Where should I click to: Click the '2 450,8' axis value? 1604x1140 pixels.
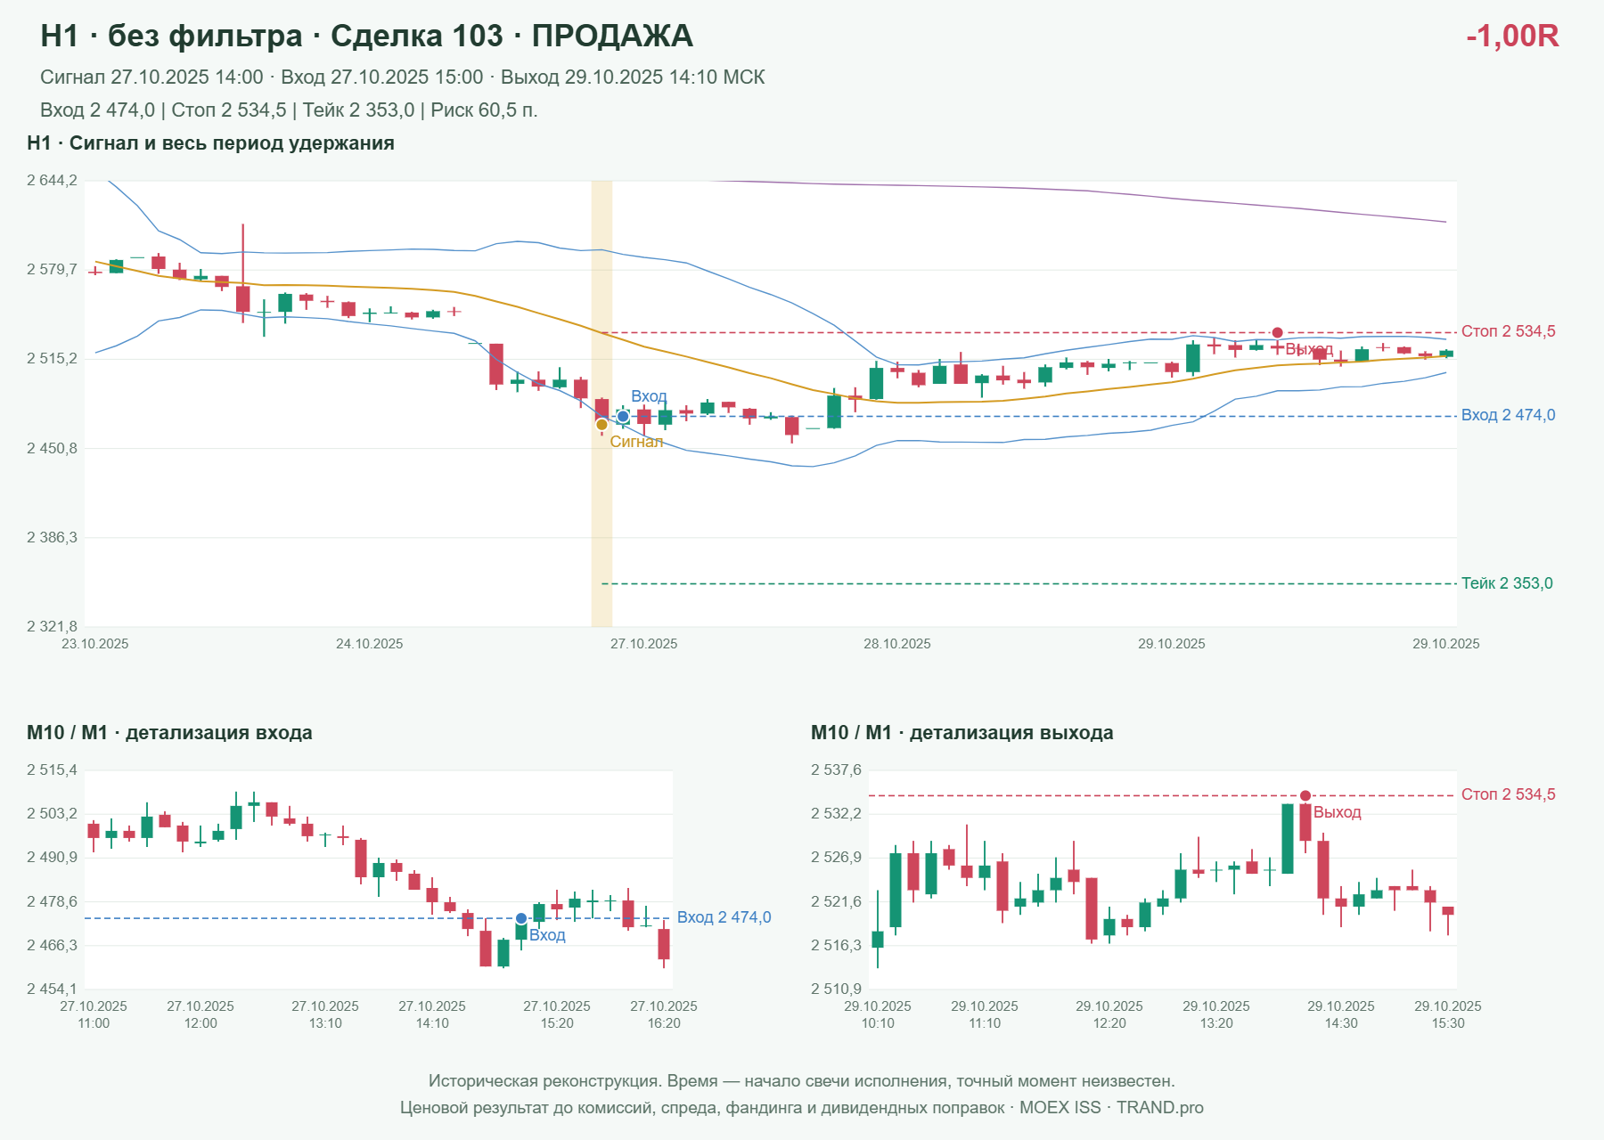point(52,448)
